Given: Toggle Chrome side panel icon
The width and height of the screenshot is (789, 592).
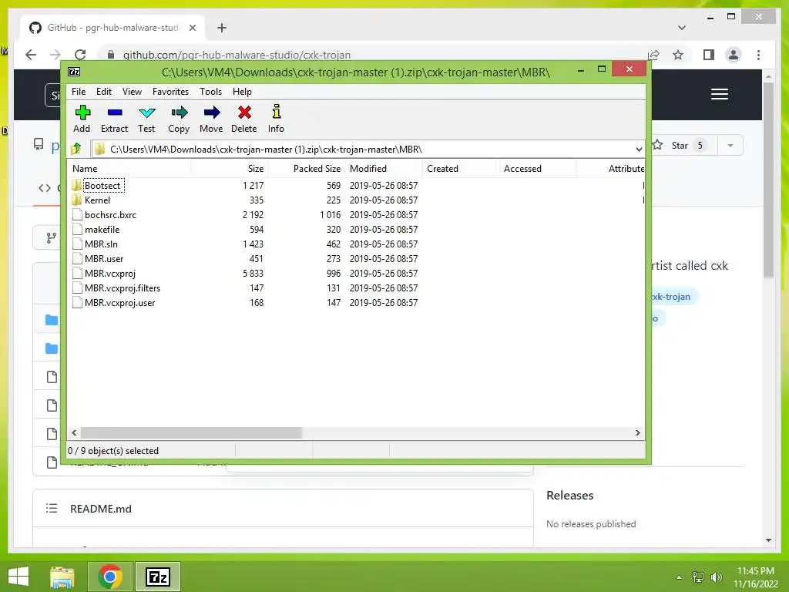Looking at the screenshot, I should coord(709,55).
